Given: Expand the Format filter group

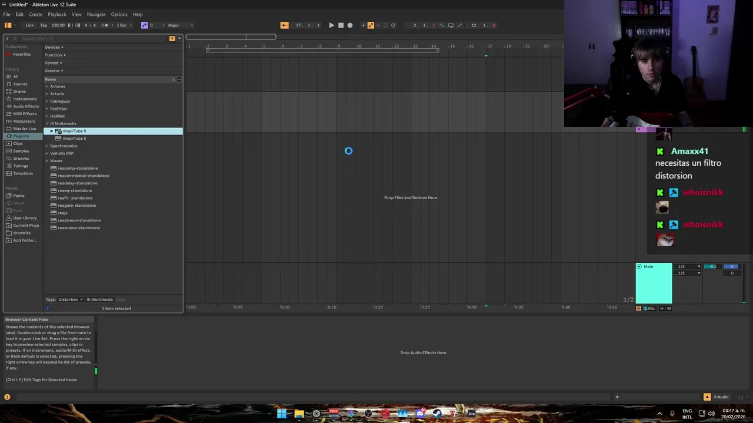Looking at the screenshot, I should [54, 63].
